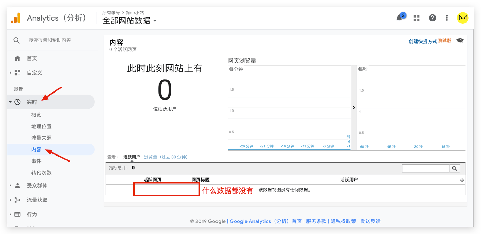This screenshot has width=481, height=234.
Task: Select 内容 under 实时
Action: click(x=36, y=150)
